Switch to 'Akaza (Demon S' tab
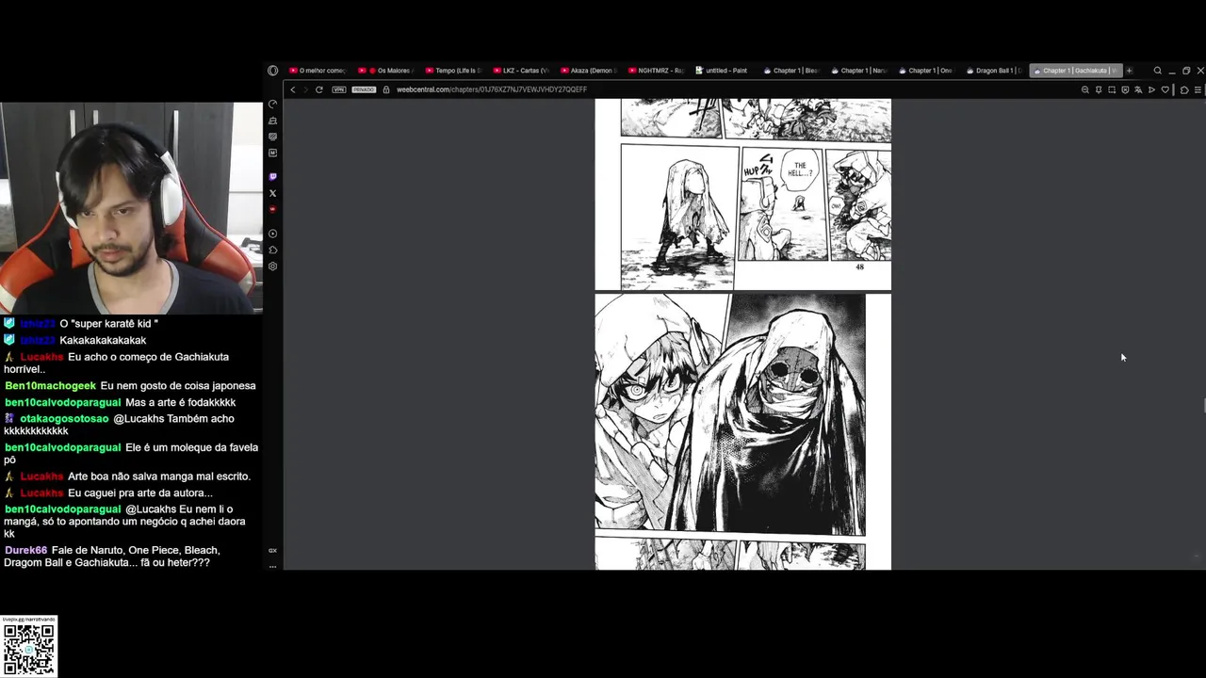The width and height of the screenshot is (1206, 678). point(588,71)
